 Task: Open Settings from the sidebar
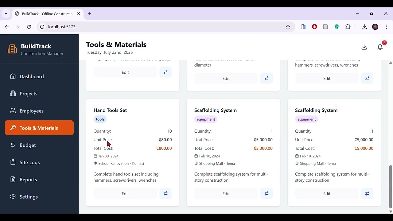[39, 197]
